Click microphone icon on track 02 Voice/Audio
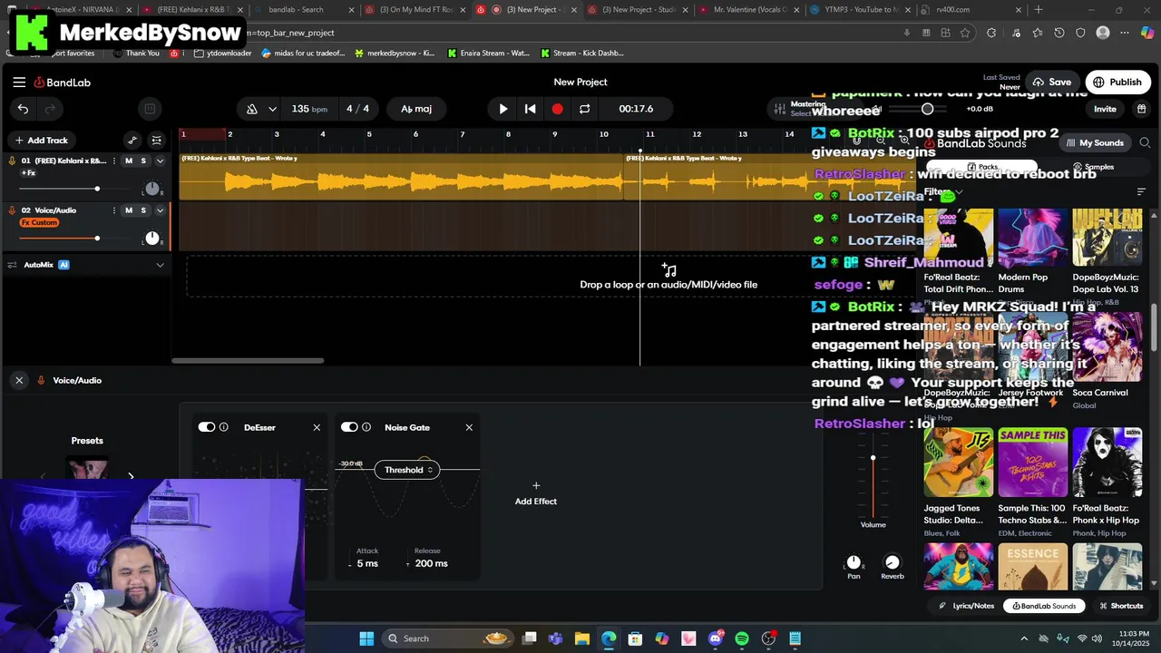Viewport: 1161px width, 653px height. (x=12, y=210)
